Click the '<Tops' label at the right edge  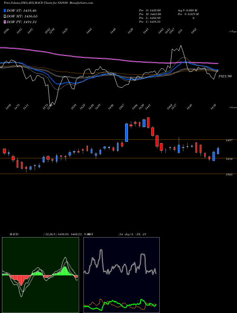[x=233, y=32]
